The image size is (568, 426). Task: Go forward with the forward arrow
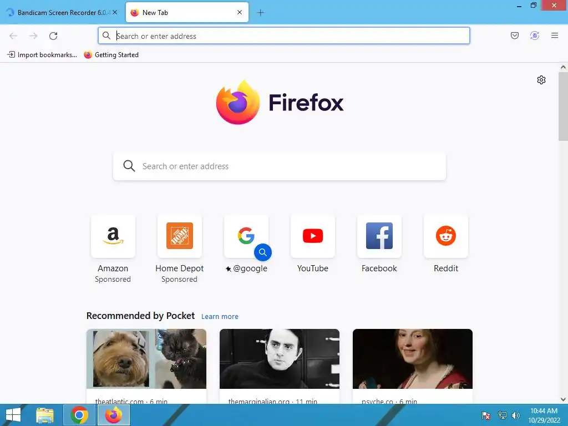point(33,36)
